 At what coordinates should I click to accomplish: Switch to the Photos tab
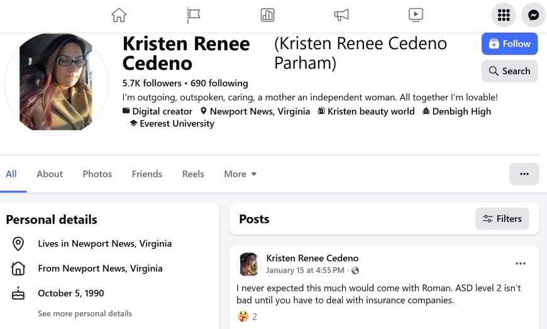pos(97,174)
